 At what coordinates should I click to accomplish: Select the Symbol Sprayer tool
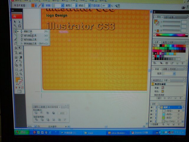tap(16, 53)
